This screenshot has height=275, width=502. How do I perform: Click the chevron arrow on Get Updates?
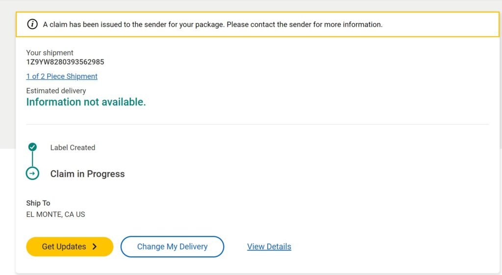[95, 247]
